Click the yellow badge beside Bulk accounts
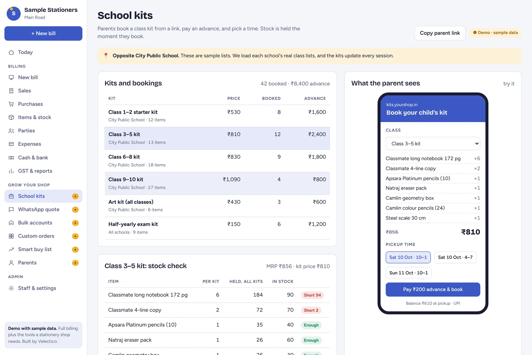This screenshot has width=532, height=355. point(75,223)
